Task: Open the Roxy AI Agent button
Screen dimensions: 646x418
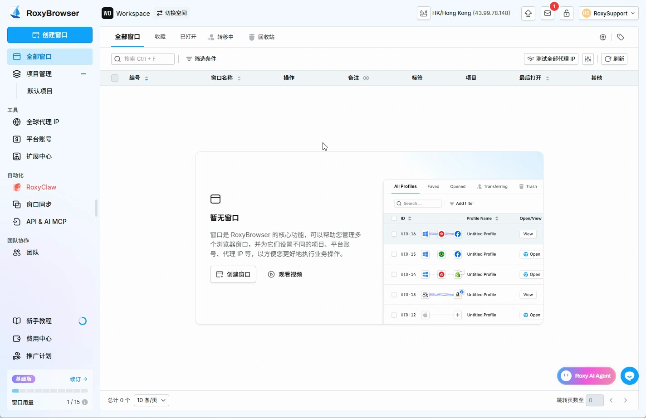Action: 587,376
